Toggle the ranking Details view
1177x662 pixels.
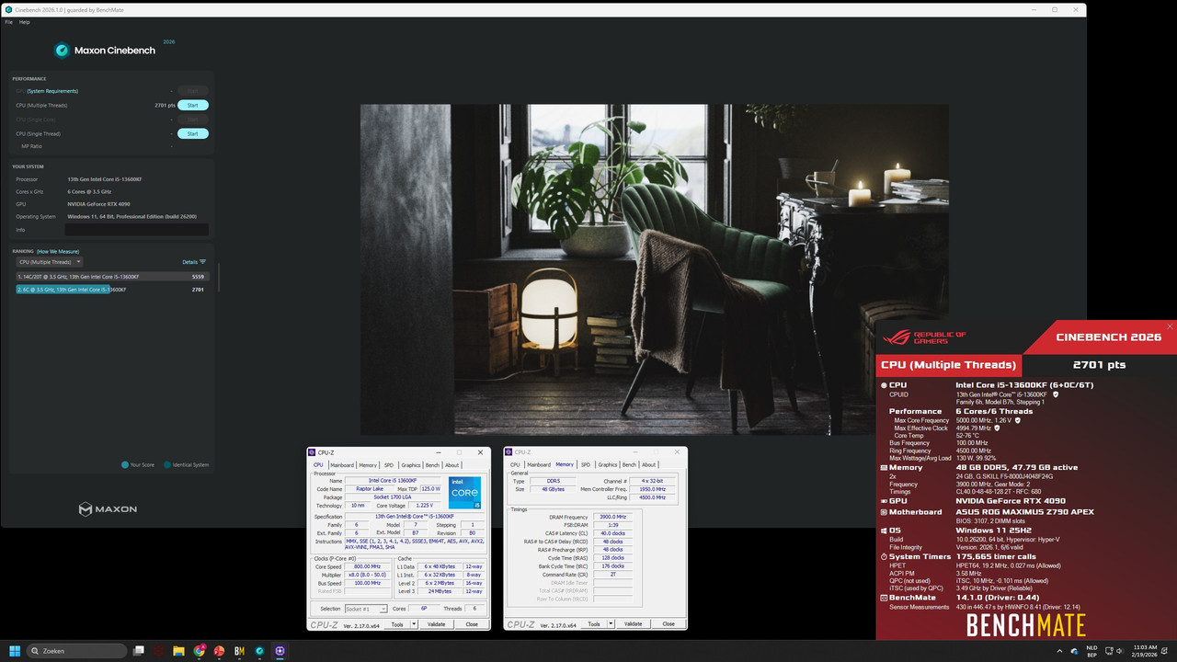pos(194,262)
